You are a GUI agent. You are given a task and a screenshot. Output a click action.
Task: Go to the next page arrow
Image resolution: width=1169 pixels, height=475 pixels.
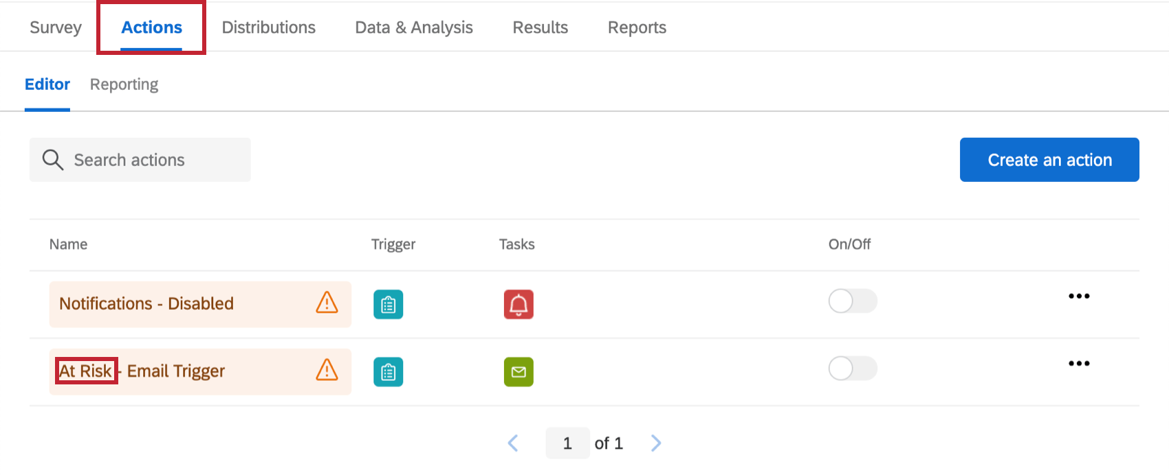coord(656,443)
